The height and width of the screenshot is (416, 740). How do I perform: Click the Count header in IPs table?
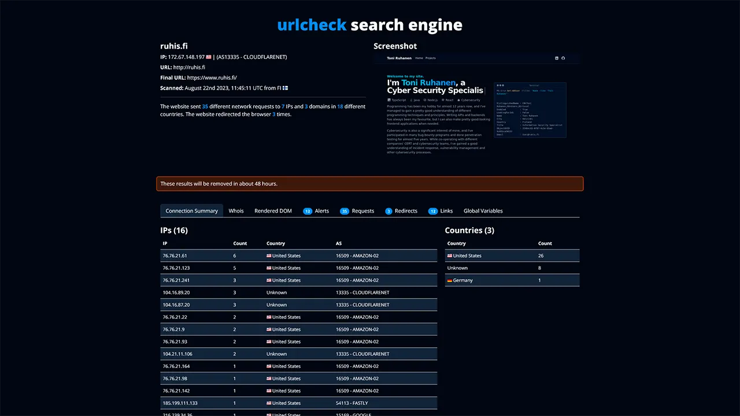(x=240, y=243)
